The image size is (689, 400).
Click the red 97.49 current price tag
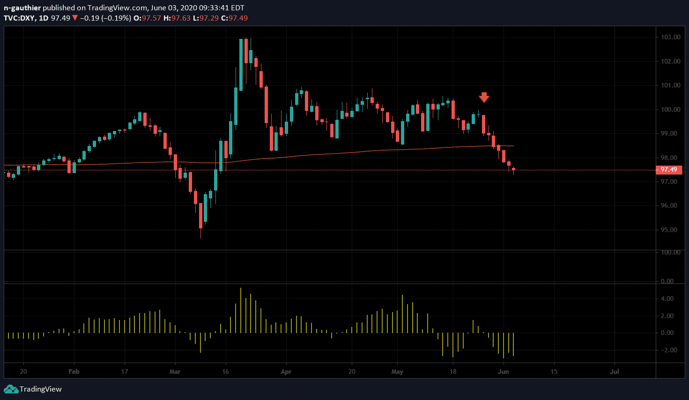point(669,170)
